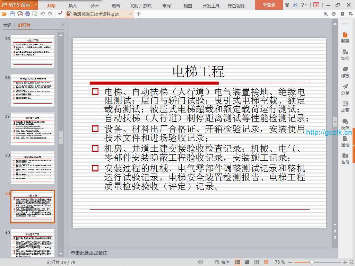The image size is (355, 266).
Task: Open the 模板 template sidebar icon
Action: coord(345,72)
